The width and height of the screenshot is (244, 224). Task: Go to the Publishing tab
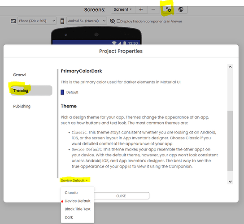point(22,106)
